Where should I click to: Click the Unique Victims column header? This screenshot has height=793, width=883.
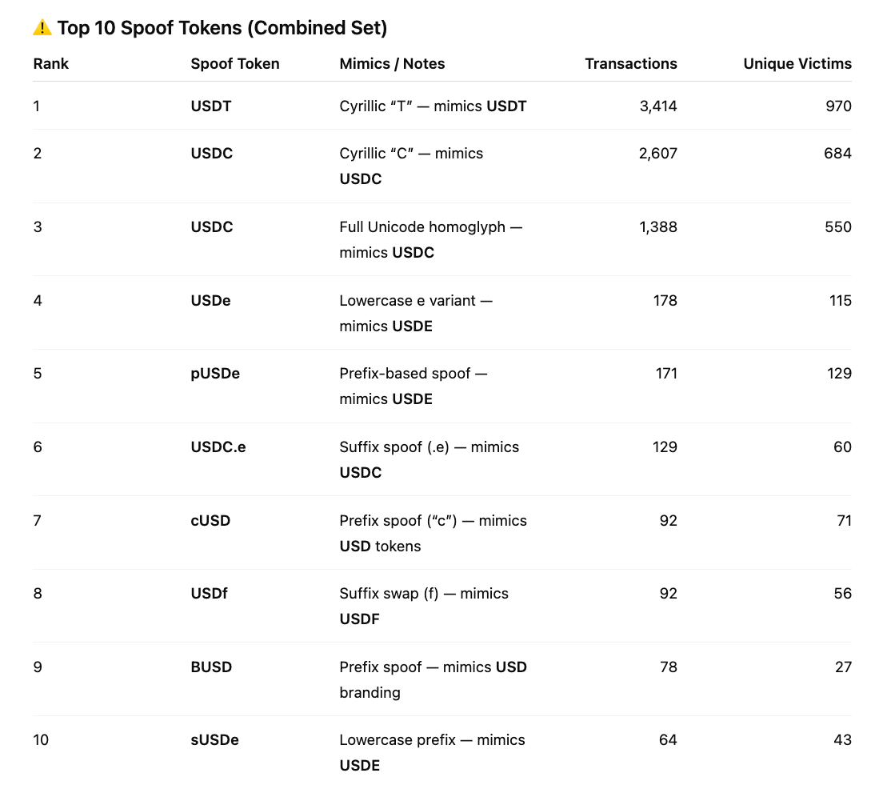tap(797, 64)
